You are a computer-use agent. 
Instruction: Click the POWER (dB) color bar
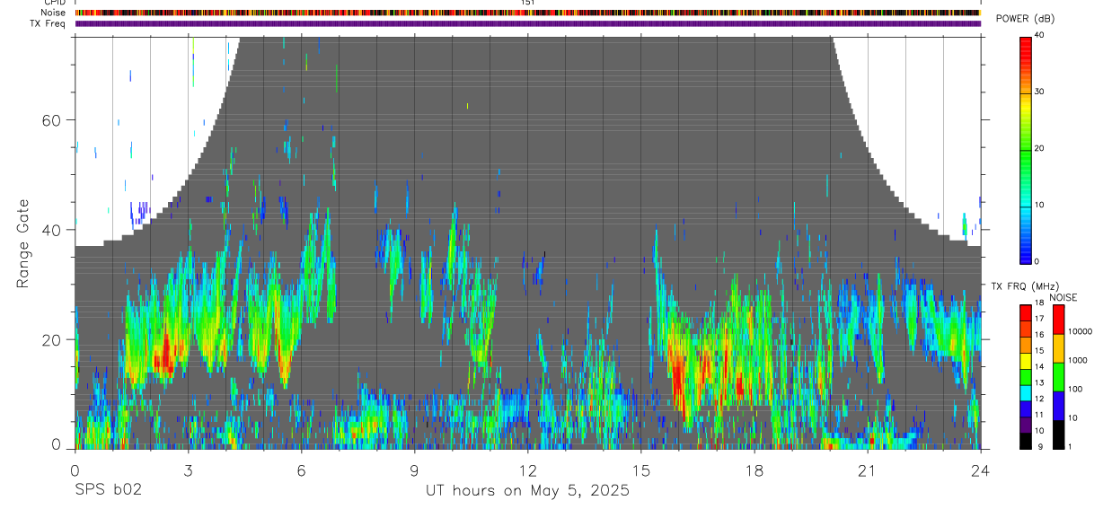click(1026, 148)
